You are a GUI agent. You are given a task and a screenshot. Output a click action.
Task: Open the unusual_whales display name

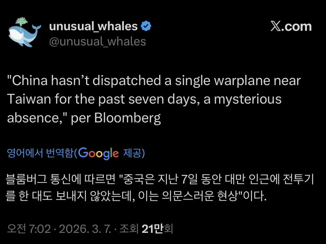pyautogui.click(x=94, y=25)
